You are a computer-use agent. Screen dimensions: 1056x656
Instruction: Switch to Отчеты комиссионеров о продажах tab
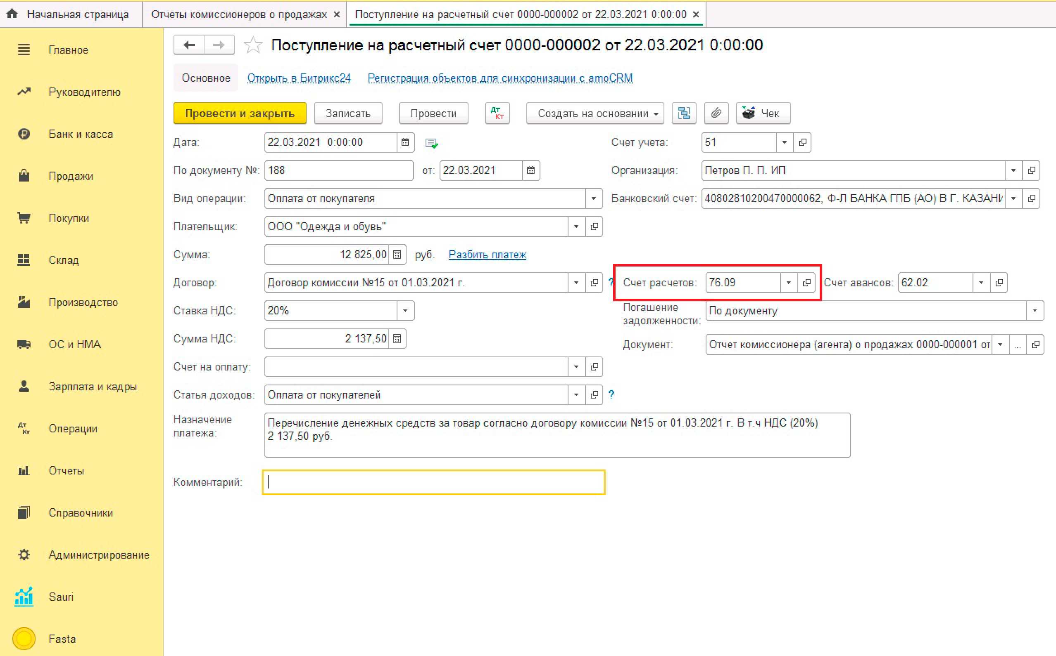coord(239,14)
